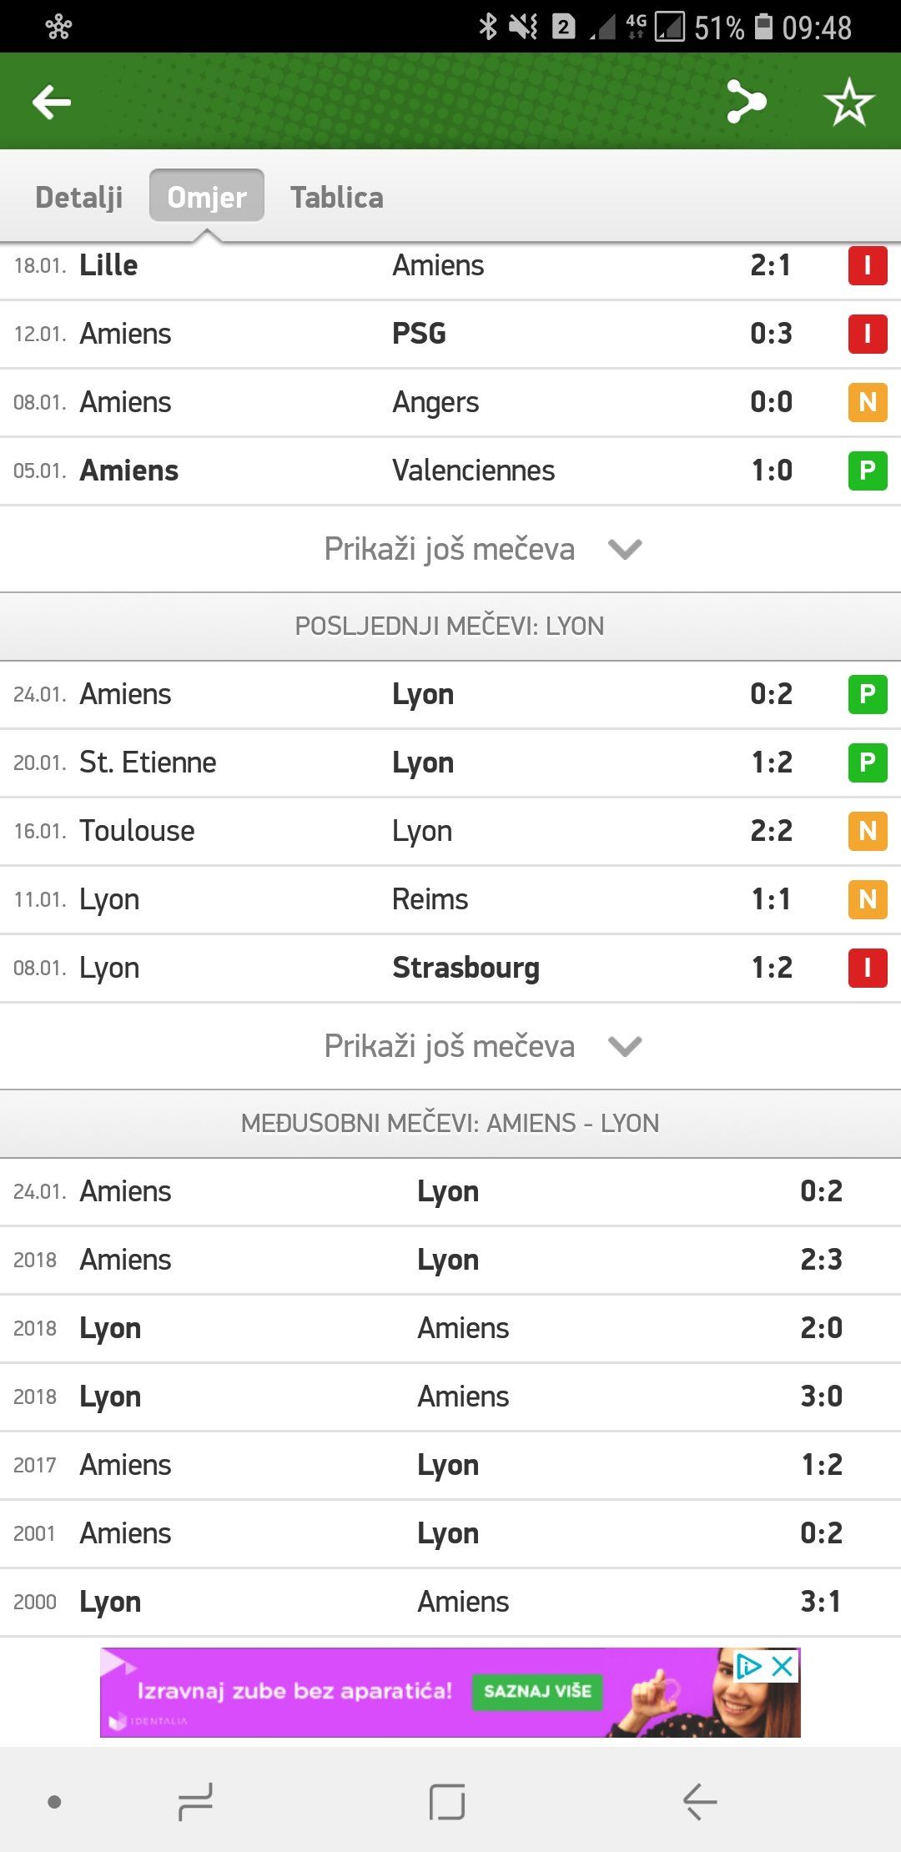Tap the back arrow in green header
Screen dimensions: 901x1852
point(52,103)
